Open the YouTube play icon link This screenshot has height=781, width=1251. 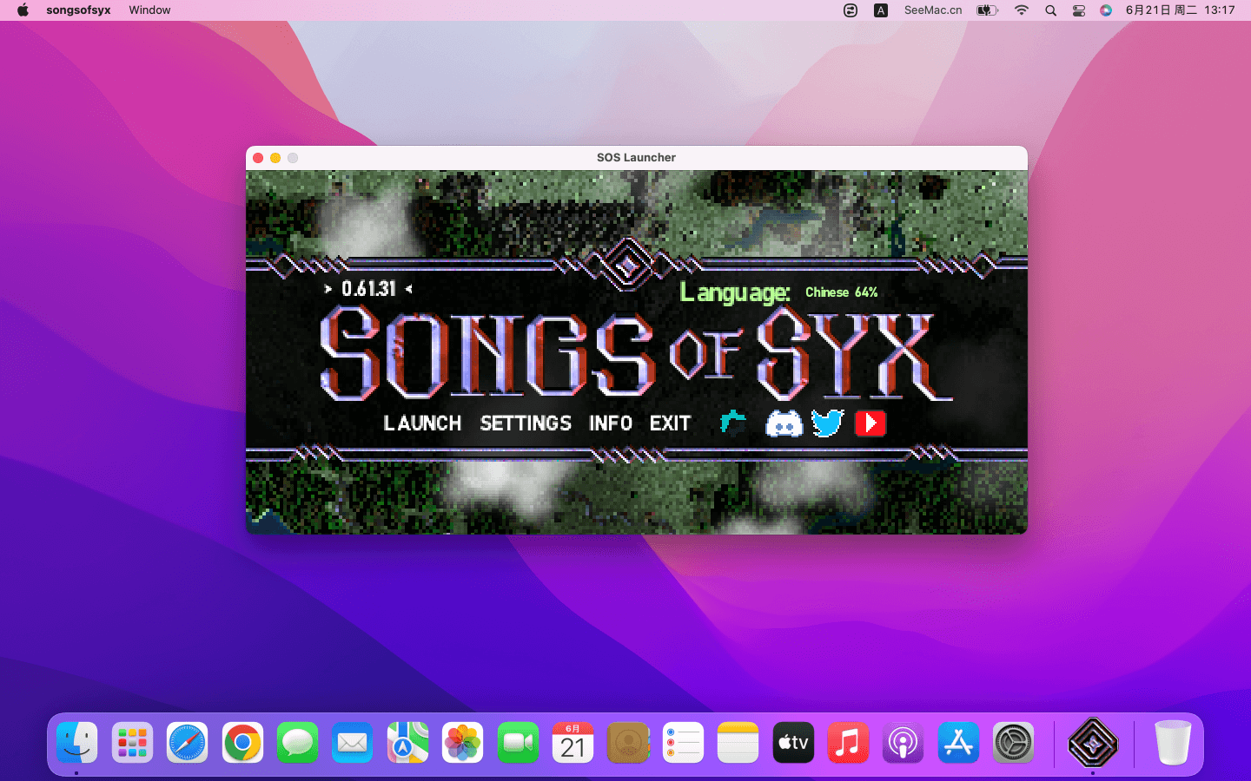tap(870, 423)
